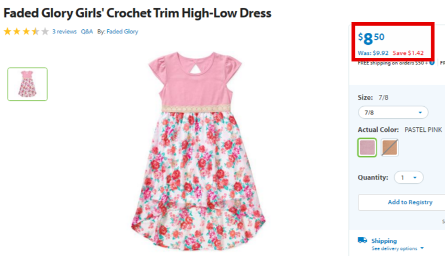Click the product title heading
Screen dimensions: 445x256
click(x=137, y=13)
